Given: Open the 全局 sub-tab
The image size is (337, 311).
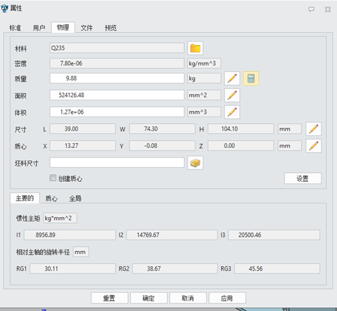Looking at the screenshot, I should [75, 199].
